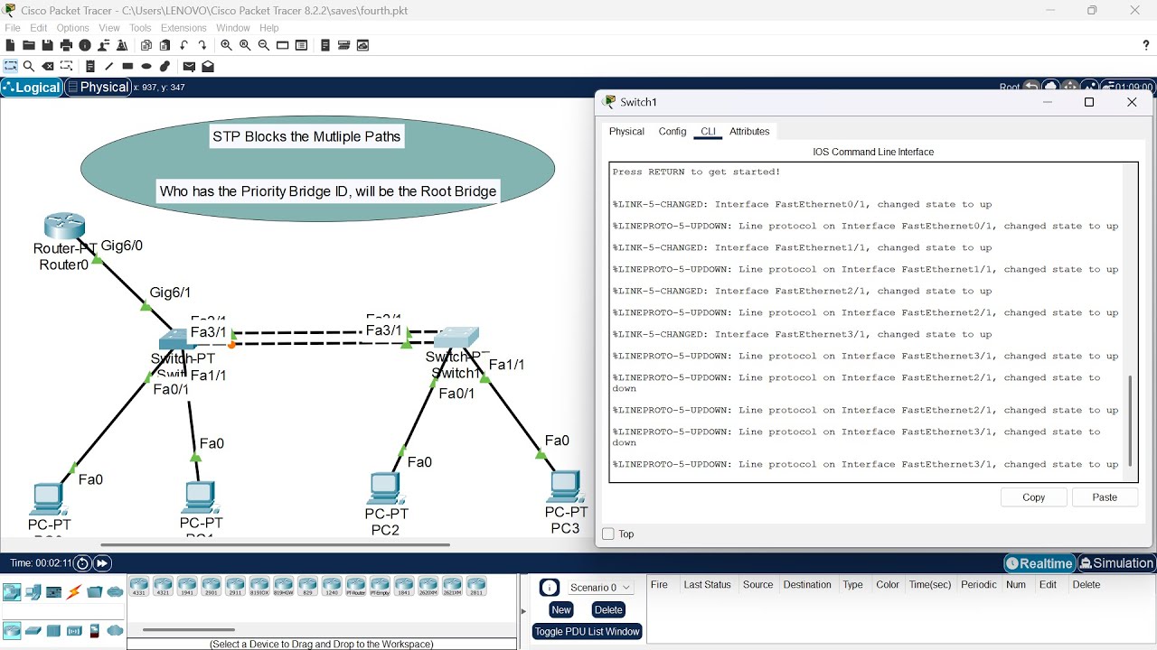Click the Add Simple PDU envelope icon
1157x650 pixels.
(x=189, y=66)
